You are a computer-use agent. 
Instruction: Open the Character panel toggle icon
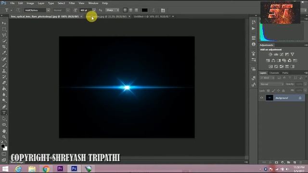coord(163,10)
